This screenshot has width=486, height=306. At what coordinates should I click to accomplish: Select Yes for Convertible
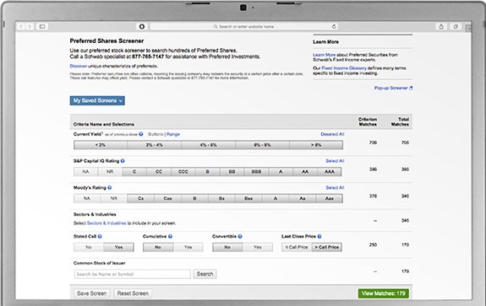pos(258,247)
